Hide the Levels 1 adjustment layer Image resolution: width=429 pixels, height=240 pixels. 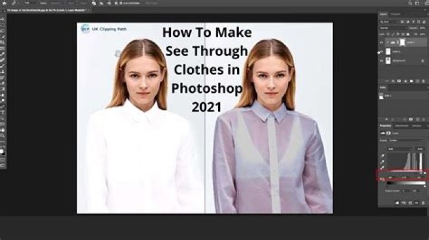pos(382,43)
